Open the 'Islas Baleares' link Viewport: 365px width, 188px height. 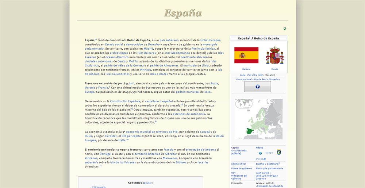pyautogui.click(x=146, y=53)
